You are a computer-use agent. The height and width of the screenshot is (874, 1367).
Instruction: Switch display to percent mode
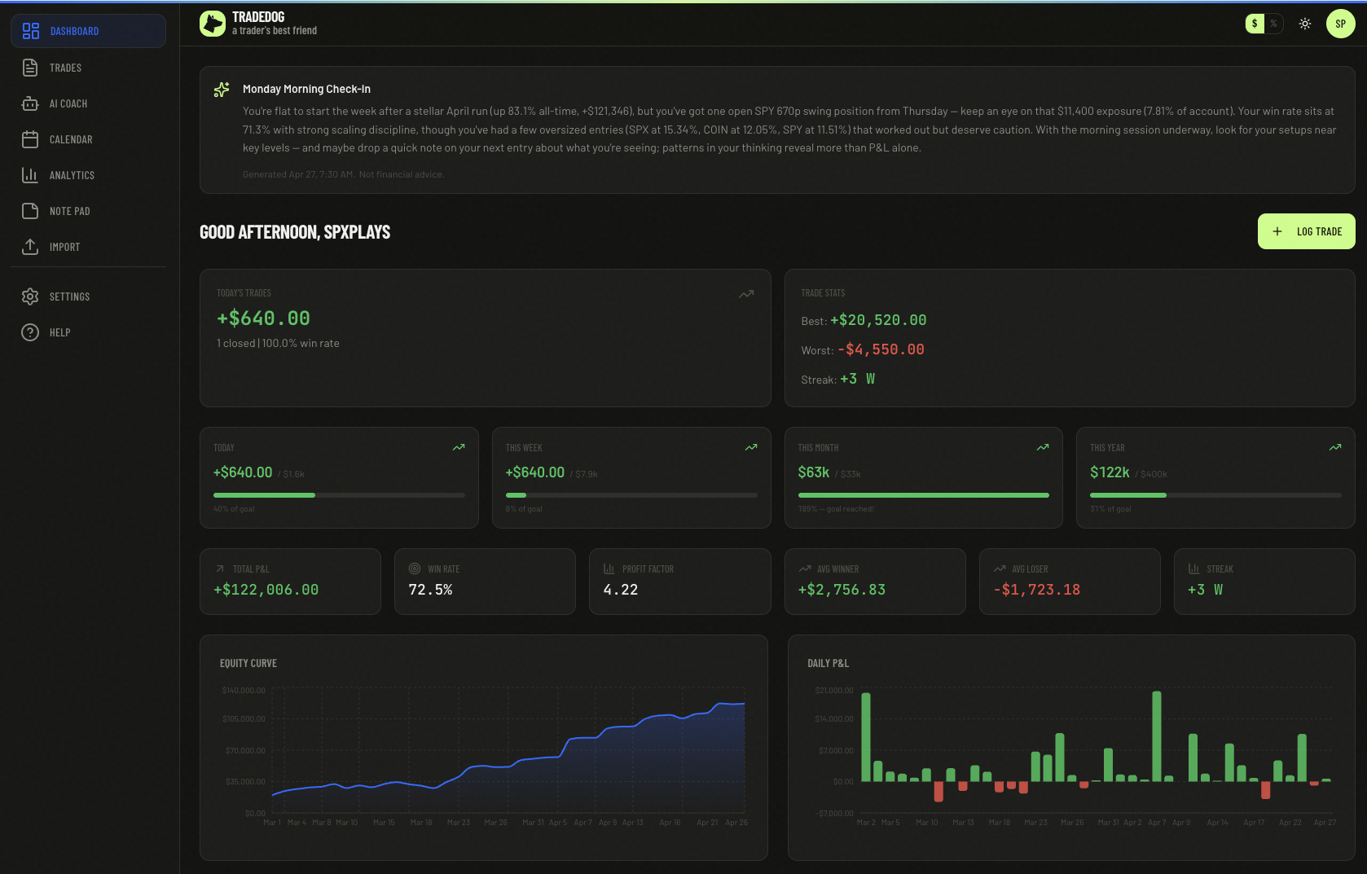pos(1273,24)
